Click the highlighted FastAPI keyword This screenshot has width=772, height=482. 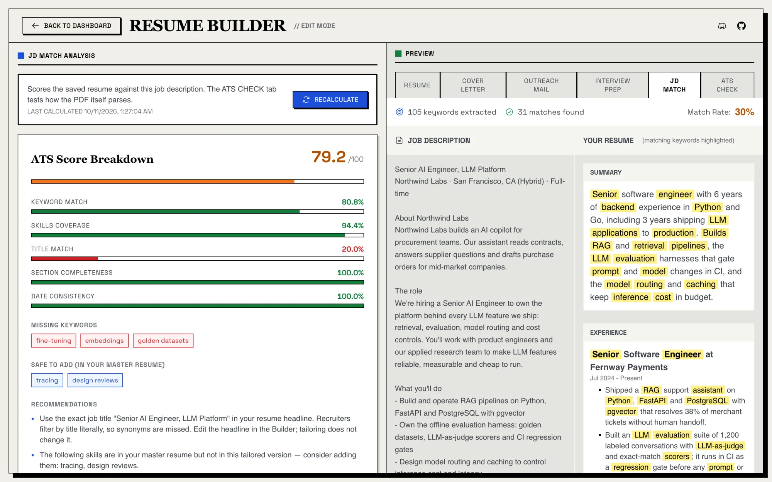click(x=652, y=401)
